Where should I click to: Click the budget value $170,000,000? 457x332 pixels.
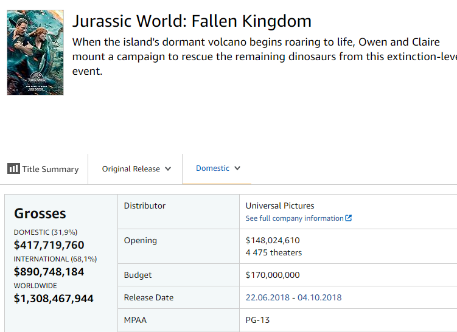tap(273, 275)
